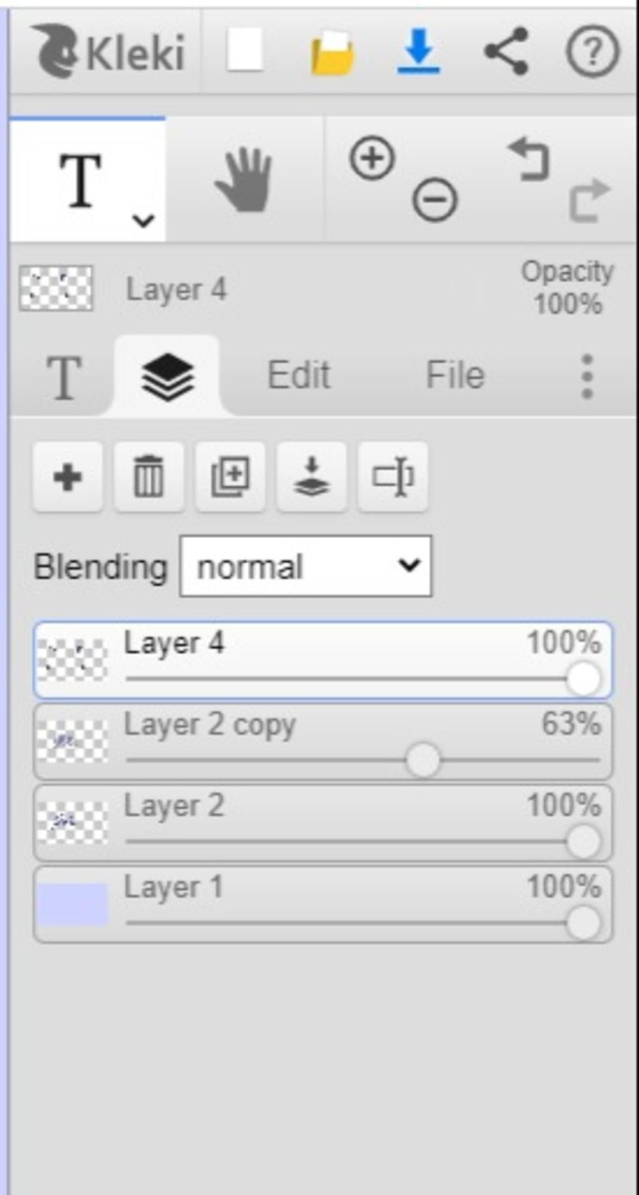Delete the current layer
The image size is (639, 1195).
(x=149, y=478)
